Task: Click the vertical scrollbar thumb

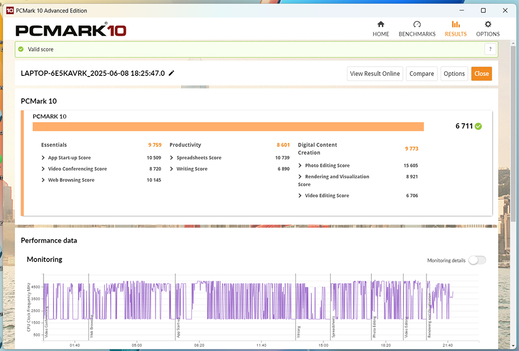Action: pyautogui.click(x=513, y=134)
